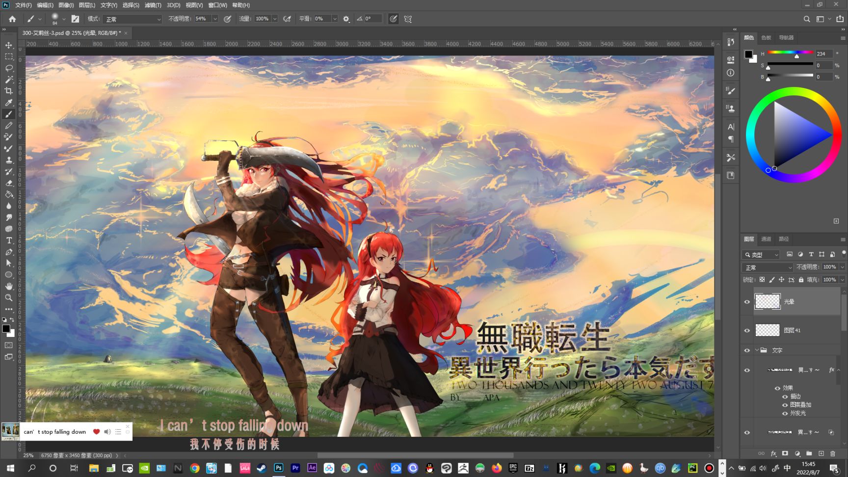Open Windows Start menu

(10, 468)
